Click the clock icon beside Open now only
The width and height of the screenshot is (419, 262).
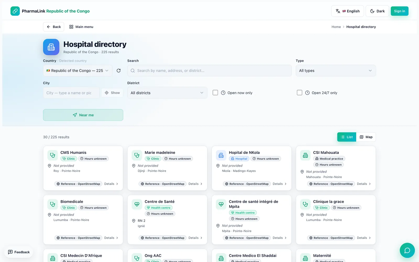[x=223, y=93]
